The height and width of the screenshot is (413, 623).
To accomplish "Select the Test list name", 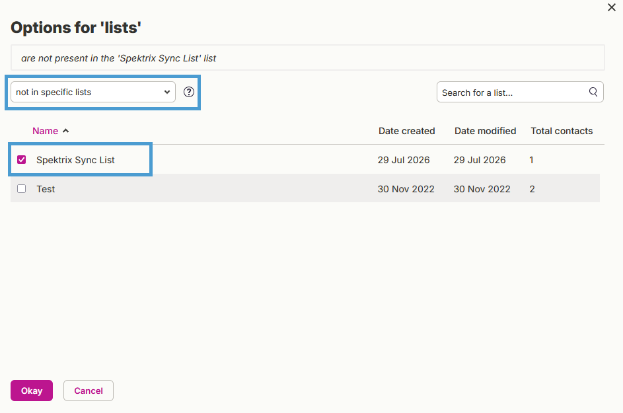I will coord(46,189).
